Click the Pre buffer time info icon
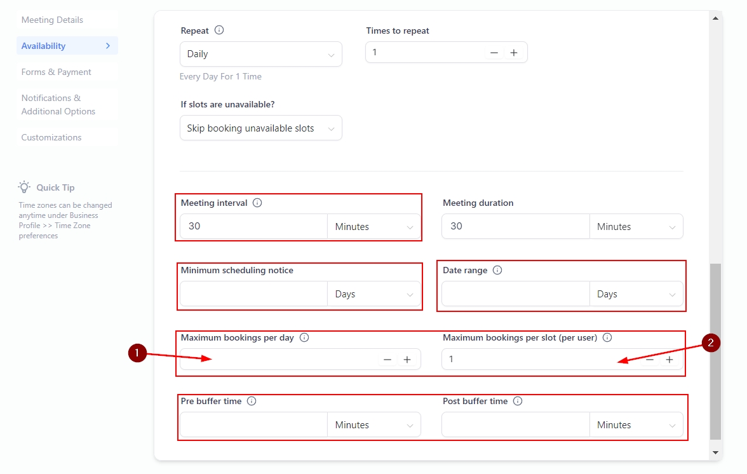Viewport: 747px width, 474px height. click(252, 402)
